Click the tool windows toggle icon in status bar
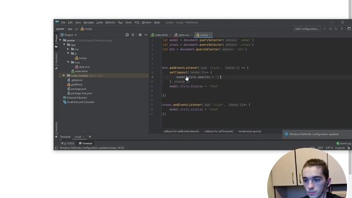Viewport: 352px width, 198px height. click(x=56, y=148)
